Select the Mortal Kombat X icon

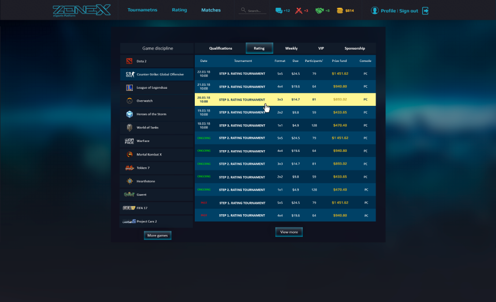(x=129, y=154)
